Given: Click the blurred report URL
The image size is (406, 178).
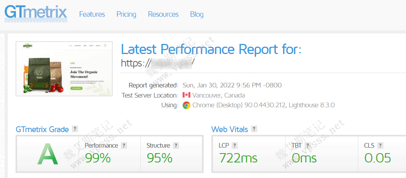Looking at the screenshot, I should pyautogui.click(x=158, y=63).
